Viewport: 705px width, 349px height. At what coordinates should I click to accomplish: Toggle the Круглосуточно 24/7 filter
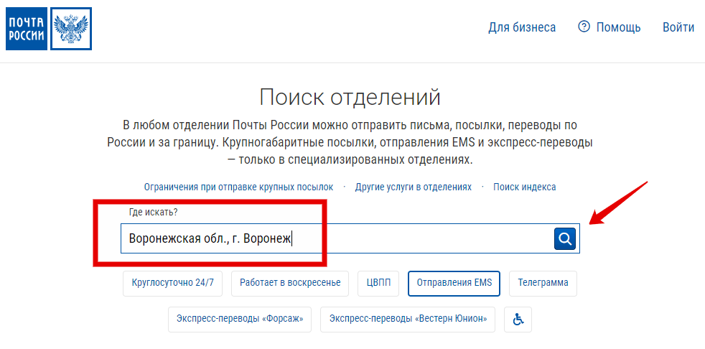[172, 284]
